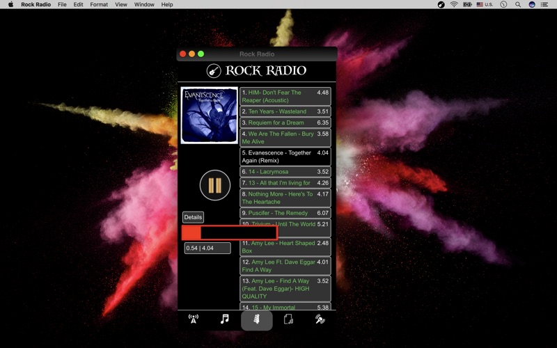Image resolution: width=557 pixels, height=348 pixels.
Task: Play Nothing More - Here's To The Heartache
Action: click(285, 198)
